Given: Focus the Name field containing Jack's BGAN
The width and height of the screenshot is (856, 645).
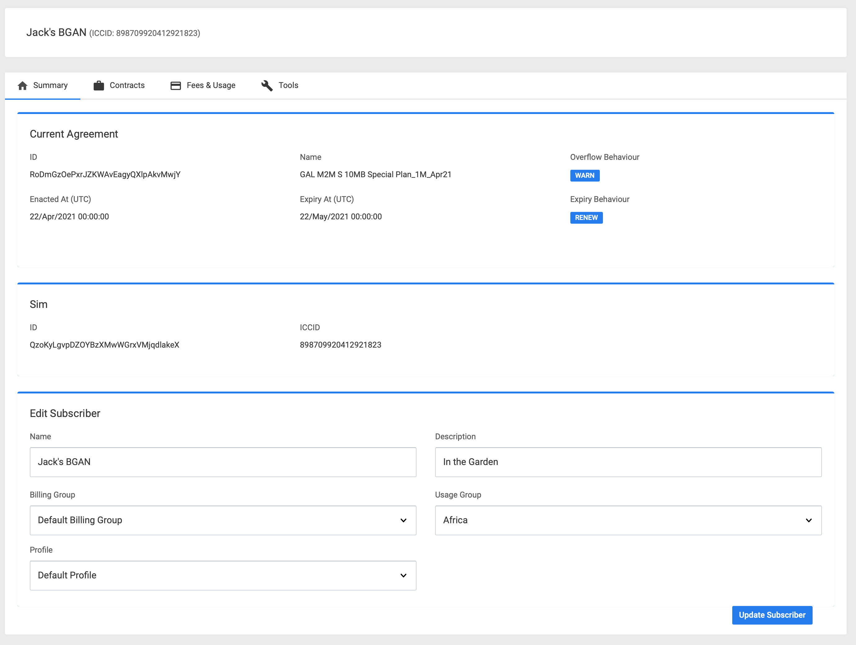Looking at the screenshot, I should [x=222, y=462].
